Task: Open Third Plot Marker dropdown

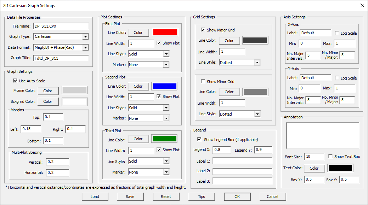Action: [166, 172]
